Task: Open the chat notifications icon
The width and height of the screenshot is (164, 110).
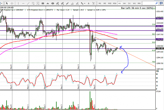Action: [x=161, y=3]
